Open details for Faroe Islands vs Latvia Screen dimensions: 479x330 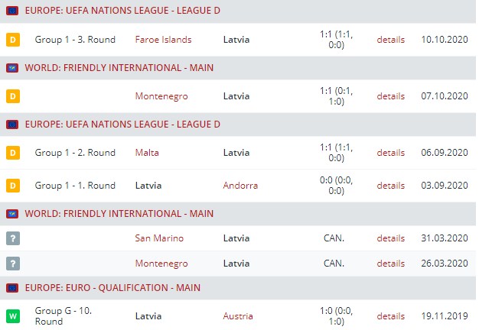390,40
